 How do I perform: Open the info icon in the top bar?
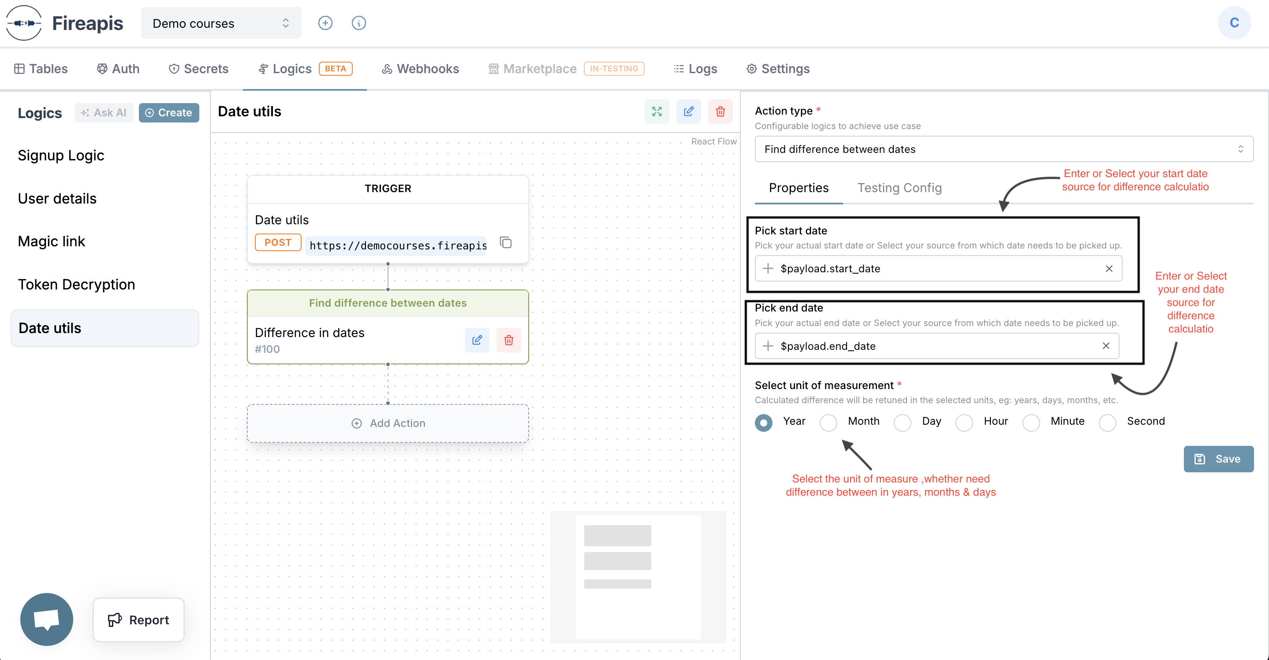(358, 23)
